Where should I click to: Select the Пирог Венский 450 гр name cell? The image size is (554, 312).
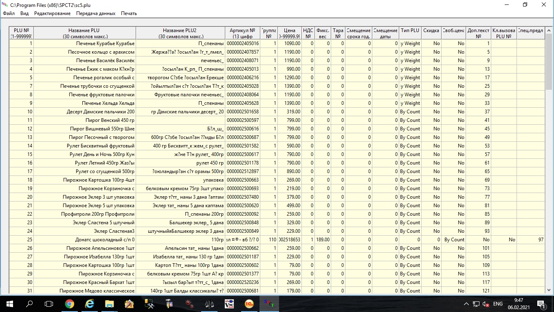84,120
